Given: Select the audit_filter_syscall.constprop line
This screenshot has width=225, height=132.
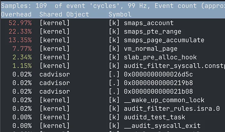Looking at the screenshot, I should (113, 66).
